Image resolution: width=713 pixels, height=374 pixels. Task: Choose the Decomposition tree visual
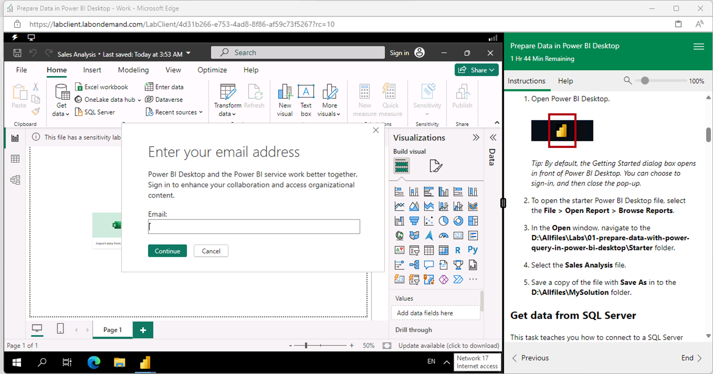point(414,265)
